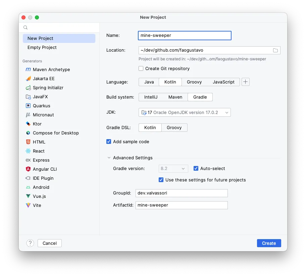The width and height of the screenshot is (306, 276).
Task: Click the Create button
Action: (x=269, y=243)
